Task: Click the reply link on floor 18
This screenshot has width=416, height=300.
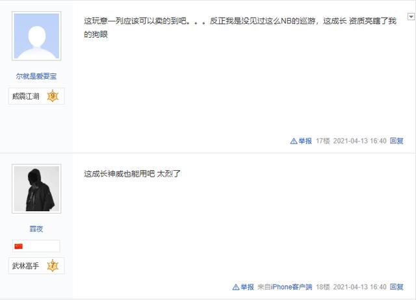Action: pos(396,287)
